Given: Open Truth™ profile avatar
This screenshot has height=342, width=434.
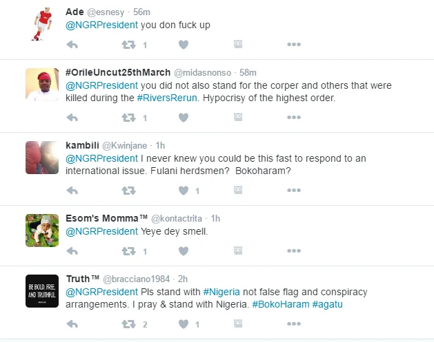Looking at the screenshot, I should (42, 291).
